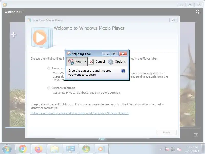Click the Wildlife in HD title text
The width and height of the screenshot is (205, 154).
[14, 12]
